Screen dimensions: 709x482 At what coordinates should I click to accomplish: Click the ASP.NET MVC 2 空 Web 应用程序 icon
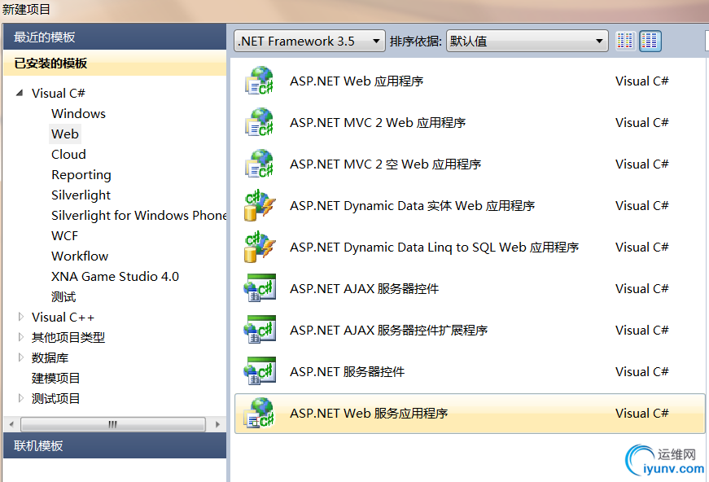point(260,164)
